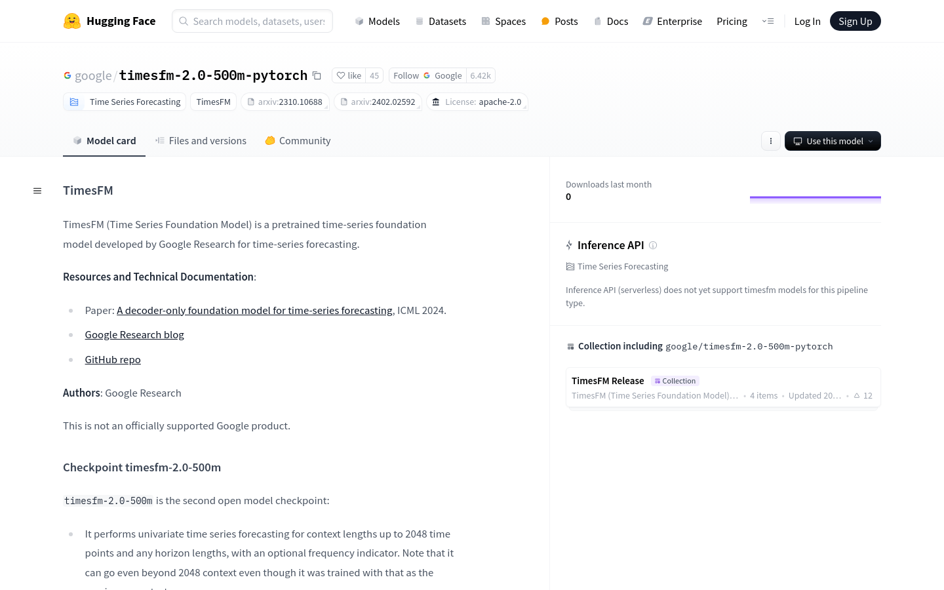Viewport: 944px width, 590px height.
Task: Open the Datasets nav item
Action: pos(441,21)
